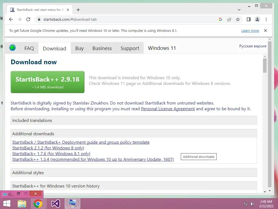
Task: Click the StartIsBack globe logo
Action: click(12, 48)
